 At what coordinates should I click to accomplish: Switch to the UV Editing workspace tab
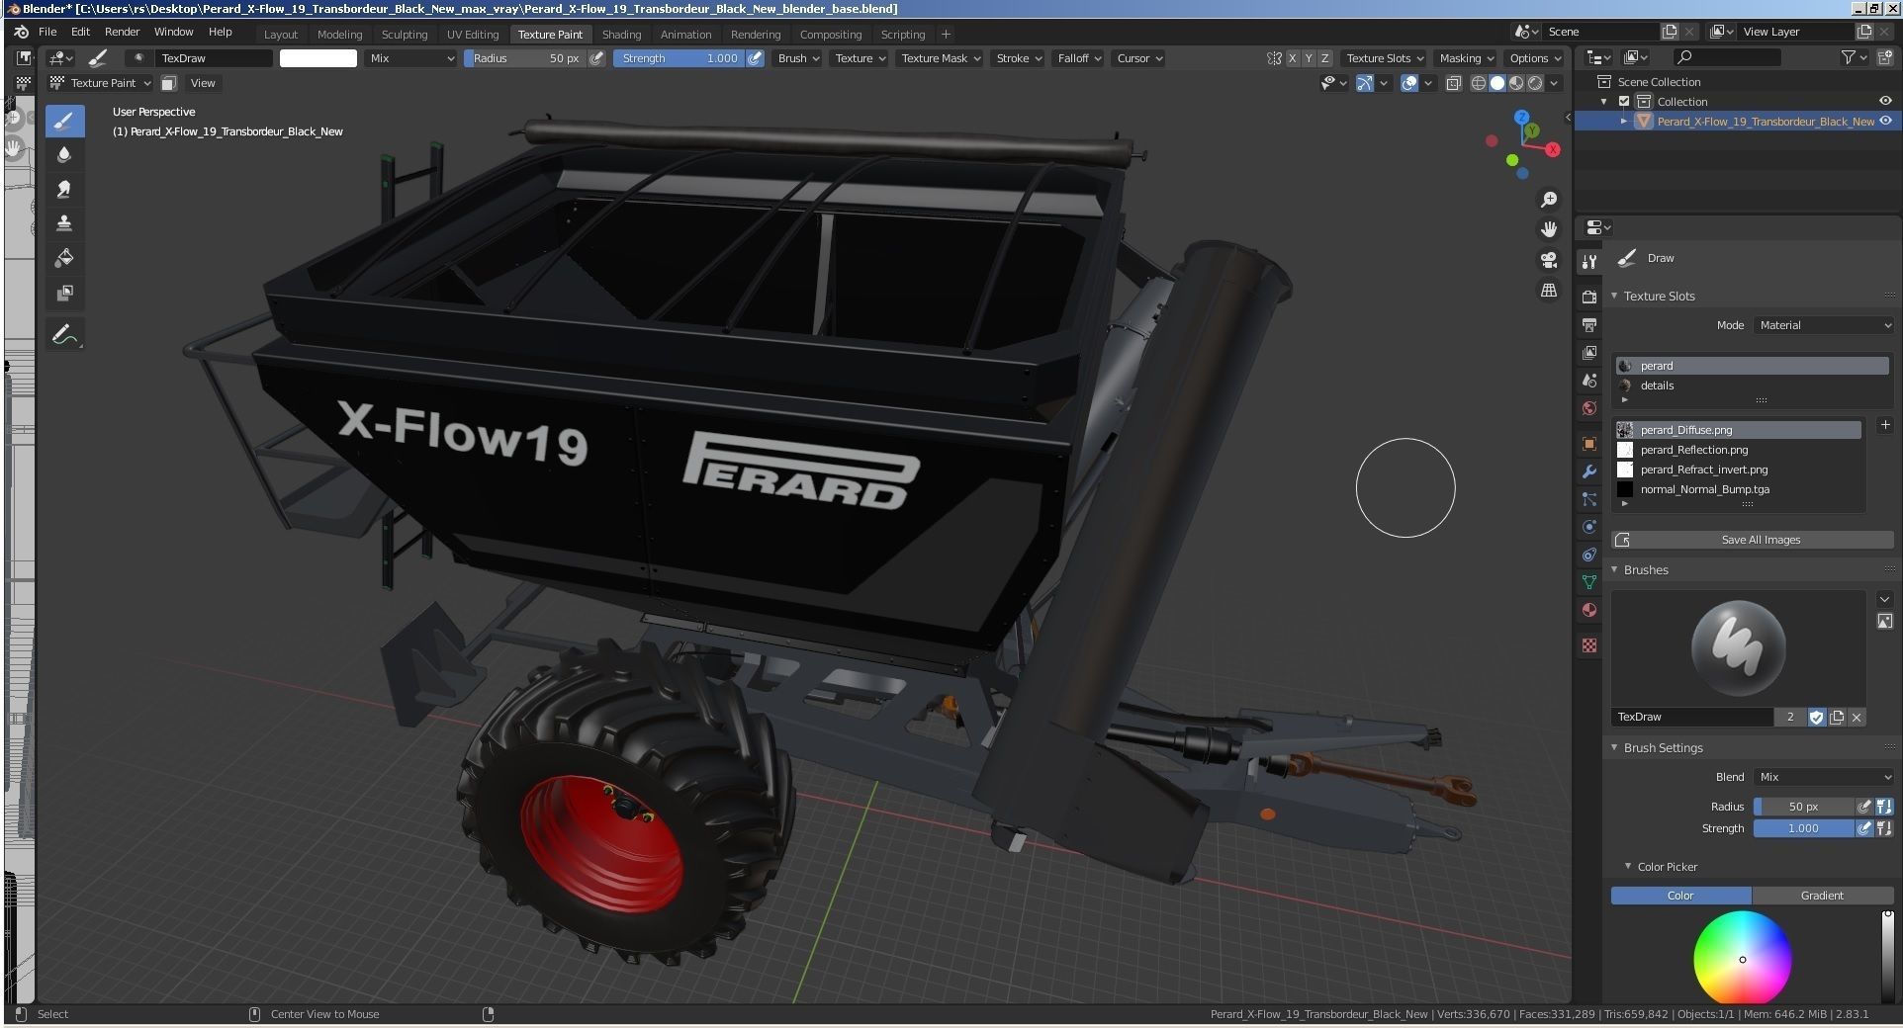(473, 34)
